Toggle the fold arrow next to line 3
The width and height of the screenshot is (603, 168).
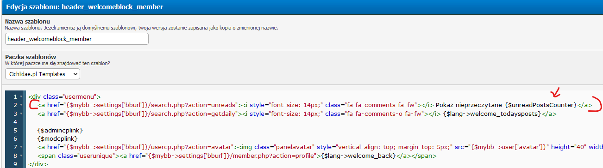pyautogui.click(x=21, y=114)
